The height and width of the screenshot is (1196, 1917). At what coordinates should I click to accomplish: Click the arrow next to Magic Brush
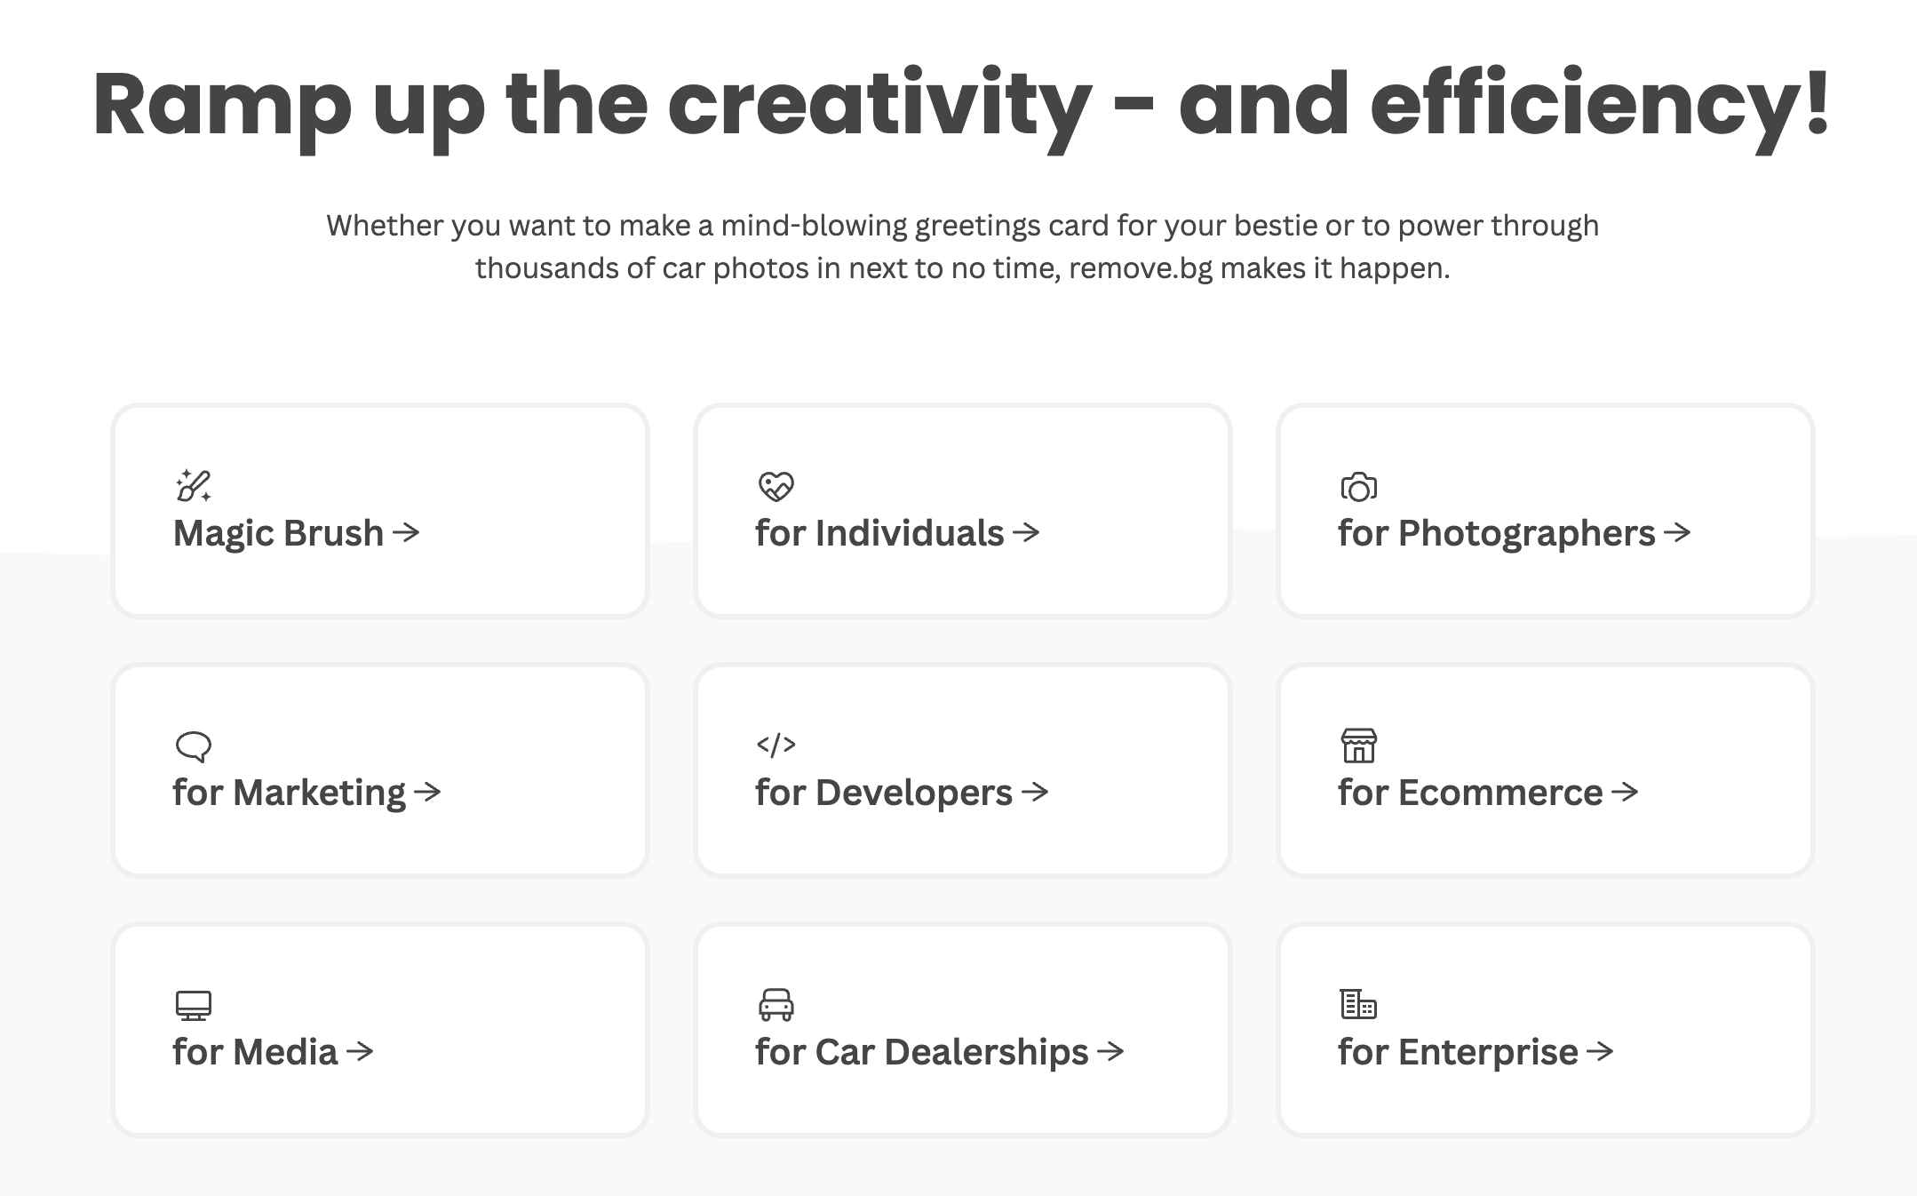click(406, 533)
